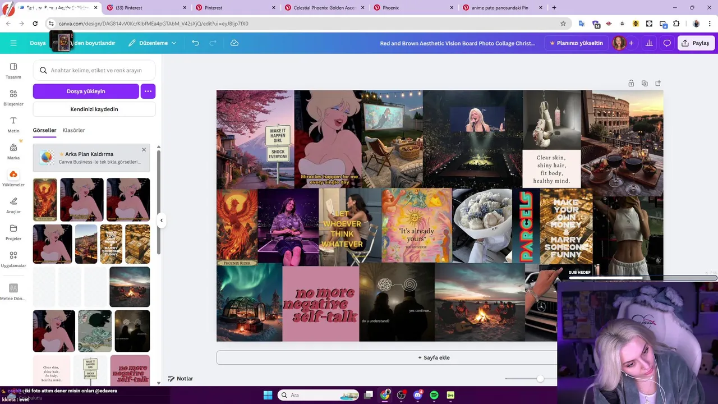Add new page icon above canvas
Screen dimensions: 718x404
click(x=658, y=83)
